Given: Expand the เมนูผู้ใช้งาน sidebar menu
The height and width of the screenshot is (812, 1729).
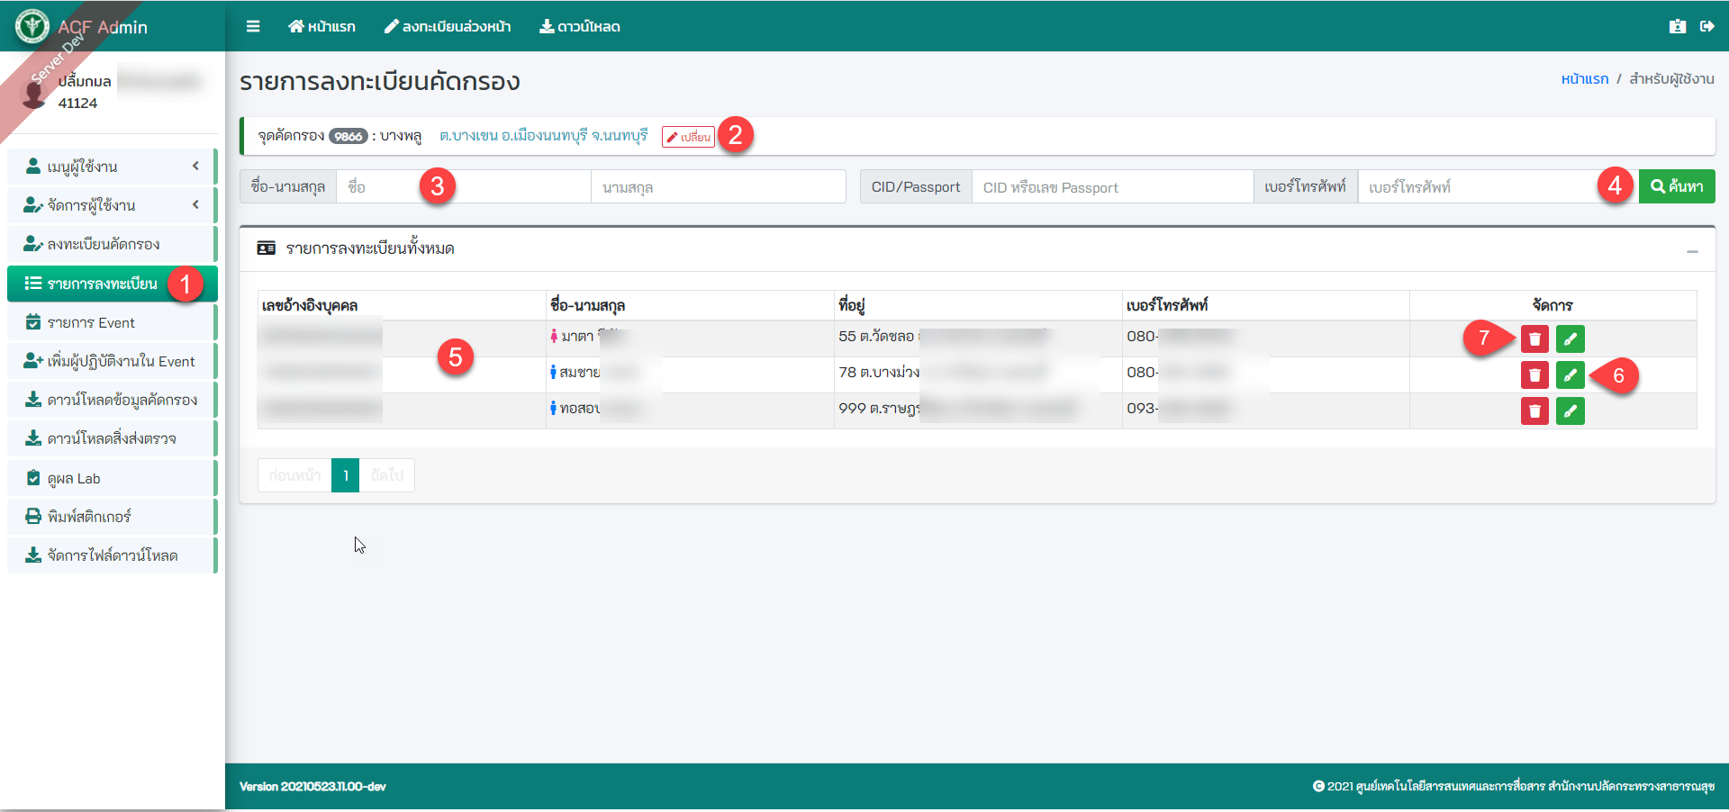Looking at the screenshot, I should click(x=112, y=167).
